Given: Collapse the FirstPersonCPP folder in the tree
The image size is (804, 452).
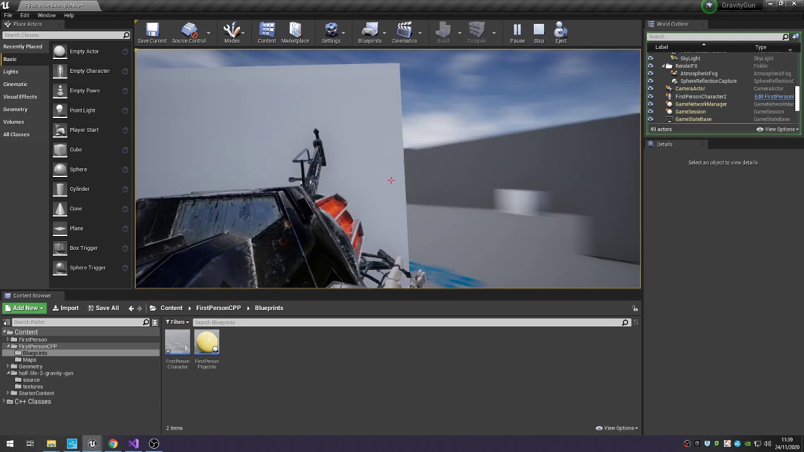Looking at the screenshot, I should click(x=8, y=347).
